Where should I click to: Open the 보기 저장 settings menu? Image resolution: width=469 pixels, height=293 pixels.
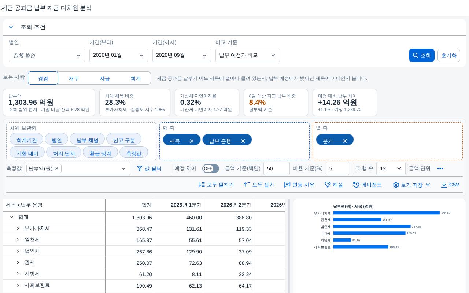[x=411, y=185]
